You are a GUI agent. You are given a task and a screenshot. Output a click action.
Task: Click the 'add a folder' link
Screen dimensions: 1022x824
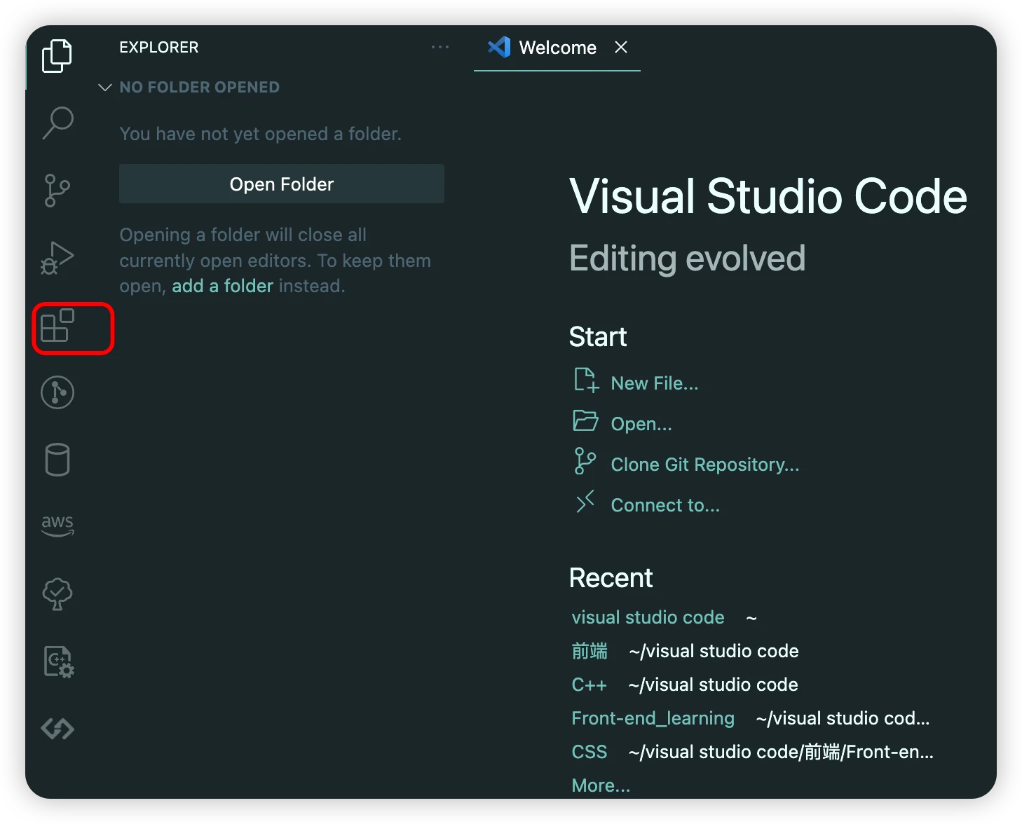(x=223, y=286)
